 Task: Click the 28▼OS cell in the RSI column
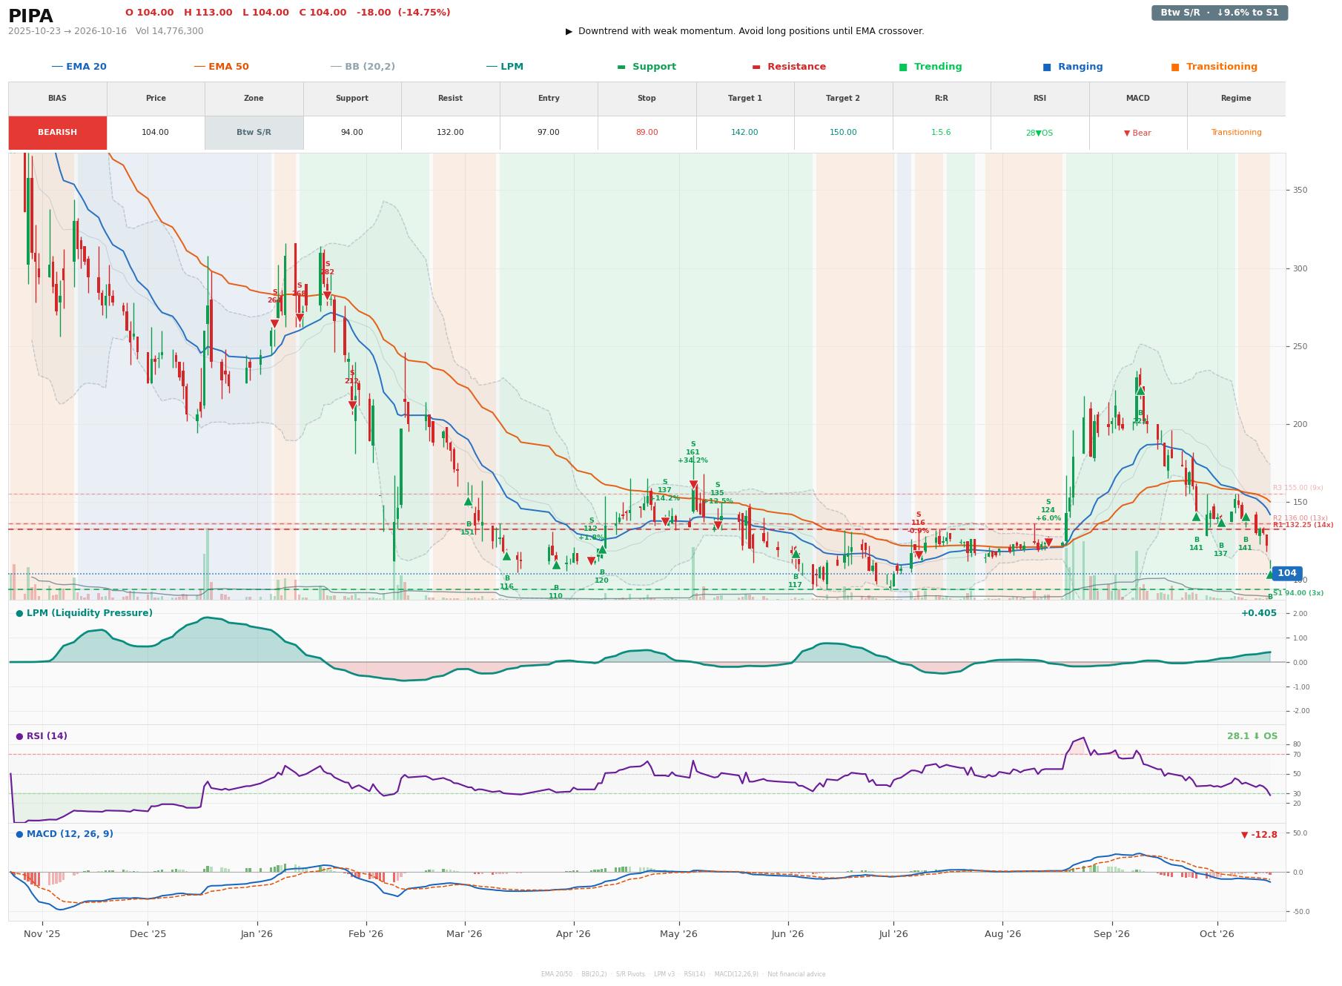click(x=1039, y=133)
